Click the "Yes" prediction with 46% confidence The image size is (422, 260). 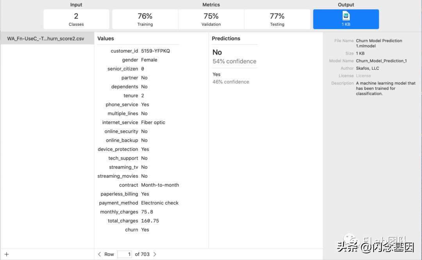point(216,75)
